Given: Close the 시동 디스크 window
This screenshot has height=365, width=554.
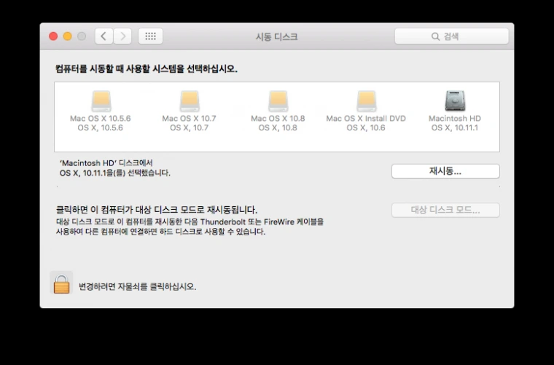Looking at the screenshot, I should (x=53, y=36).
